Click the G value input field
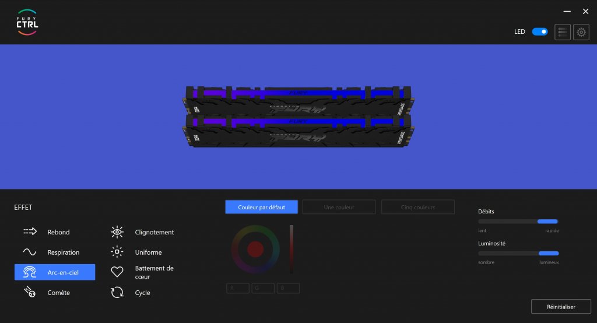This screenshot has height=323, width=597. tap(263, 288)
